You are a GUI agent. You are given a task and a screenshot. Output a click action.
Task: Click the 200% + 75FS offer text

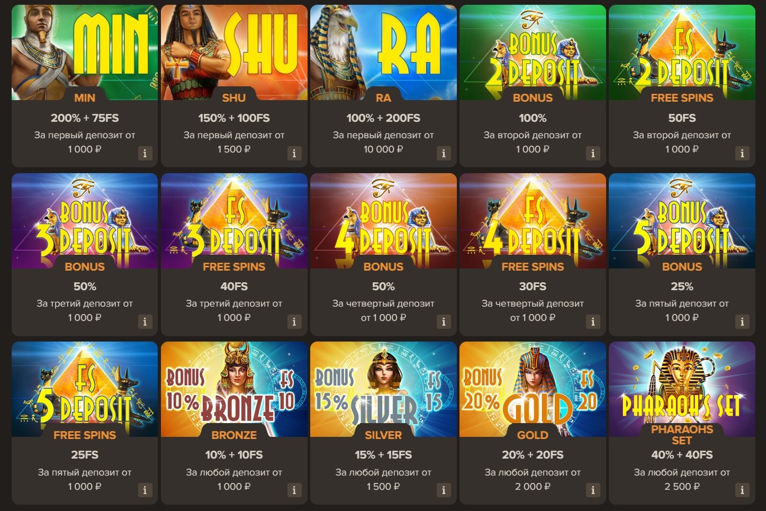coord(85,118)
